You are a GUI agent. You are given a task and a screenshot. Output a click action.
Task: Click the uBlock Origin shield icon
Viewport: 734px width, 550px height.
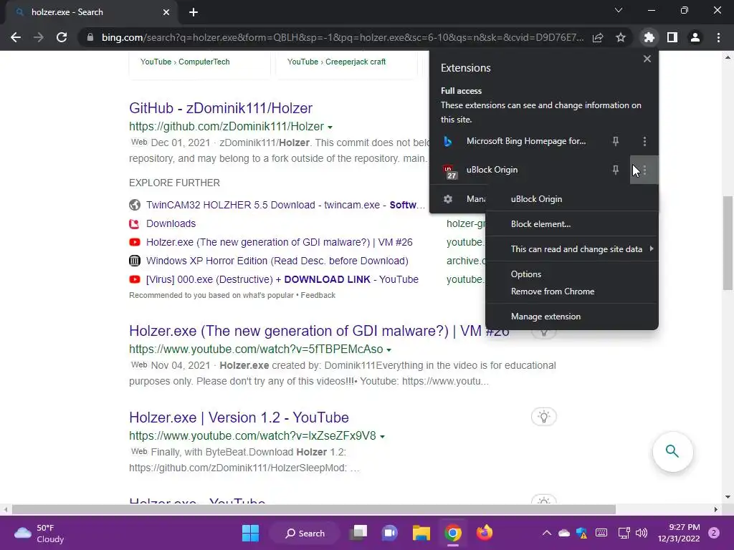(449, 170)
